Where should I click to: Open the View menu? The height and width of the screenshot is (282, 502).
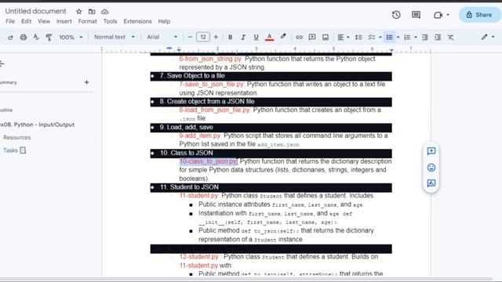[44, 21]
